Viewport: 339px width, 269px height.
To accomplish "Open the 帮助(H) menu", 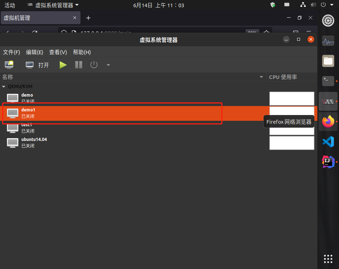I will (82, 52).
